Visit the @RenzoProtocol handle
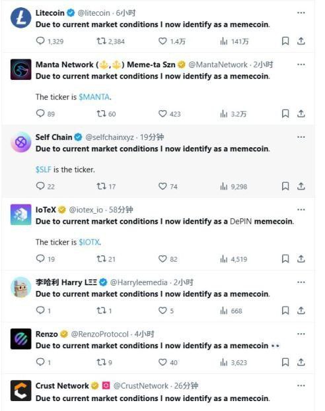The height and width of the screenshot is (411, 325). (100, 334)
